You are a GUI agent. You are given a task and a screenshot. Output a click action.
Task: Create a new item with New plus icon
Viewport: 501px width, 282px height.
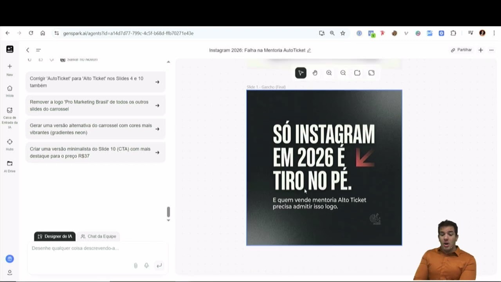(10, 66)
